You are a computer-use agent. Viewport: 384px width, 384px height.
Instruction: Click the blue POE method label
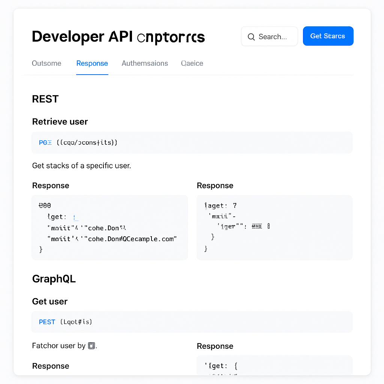[45, 142]
